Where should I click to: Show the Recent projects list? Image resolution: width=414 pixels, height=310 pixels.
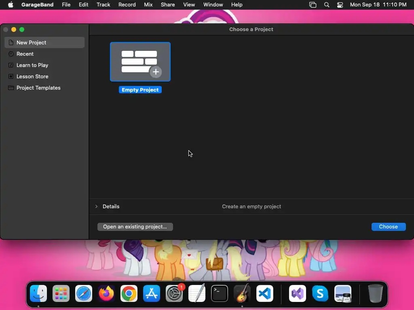click(44, 54)
